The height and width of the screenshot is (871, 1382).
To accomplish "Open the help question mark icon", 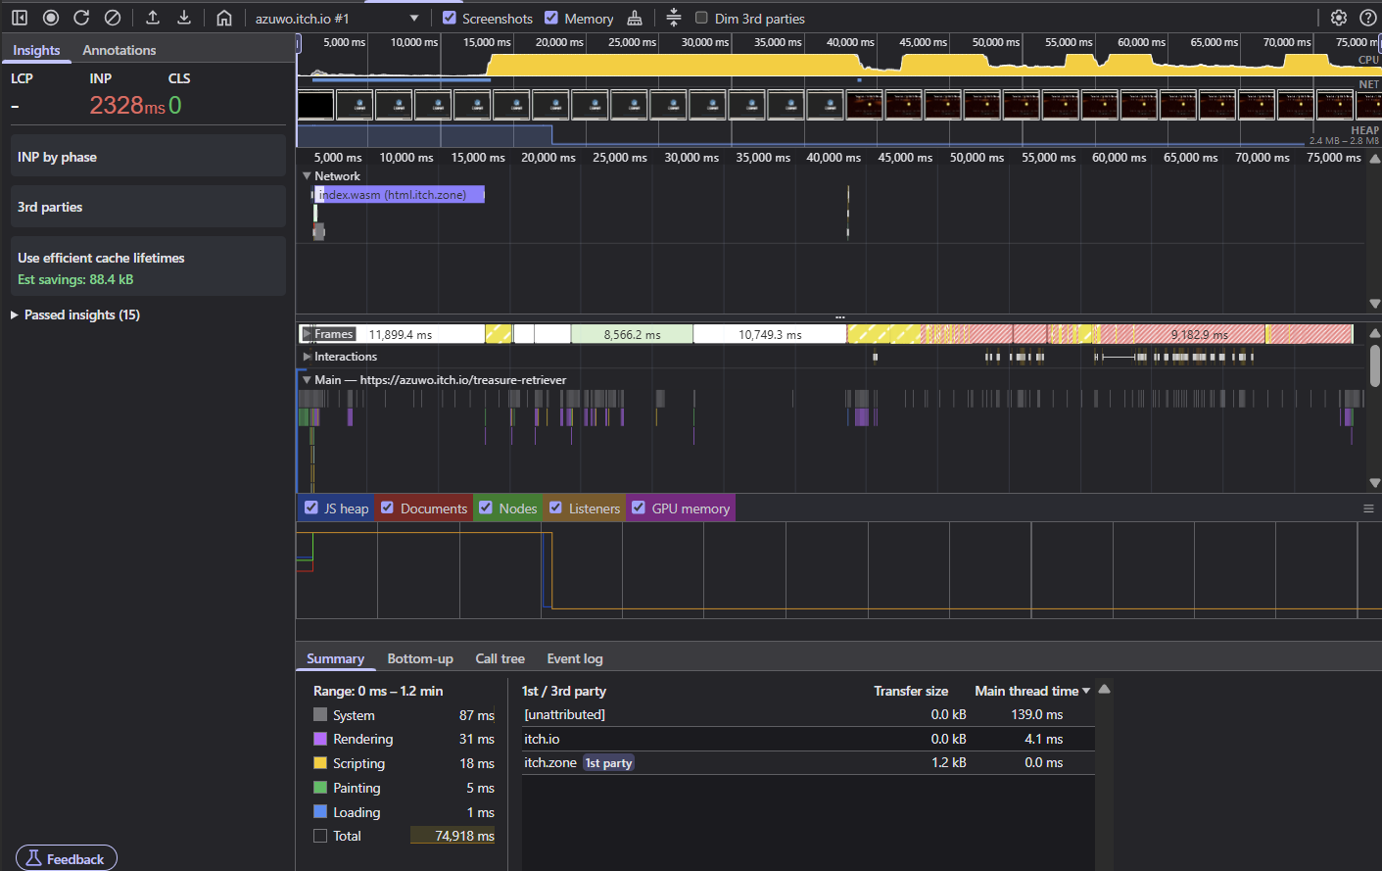I will pyautogui.click(x=1368, y=18).
